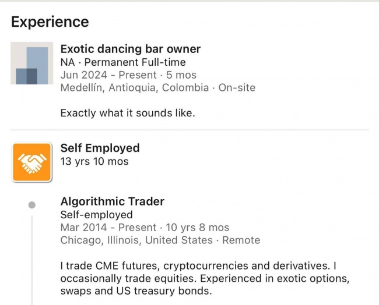Click the gray timeline dot beside Algorithmic Trader
This screenshot has width=379, height=305.
pos(32,205)
